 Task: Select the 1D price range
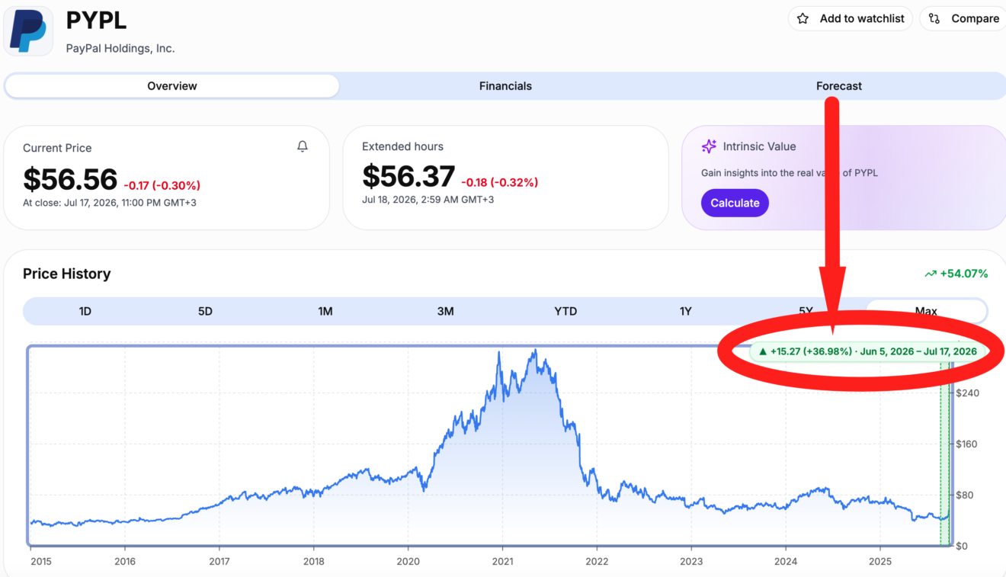85,311
